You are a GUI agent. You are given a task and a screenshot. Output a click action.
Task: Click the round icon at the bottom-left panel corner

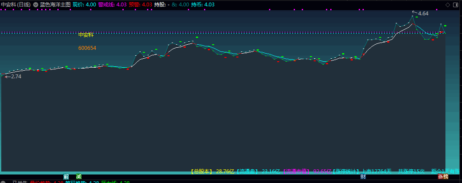[x=3, y=182]
